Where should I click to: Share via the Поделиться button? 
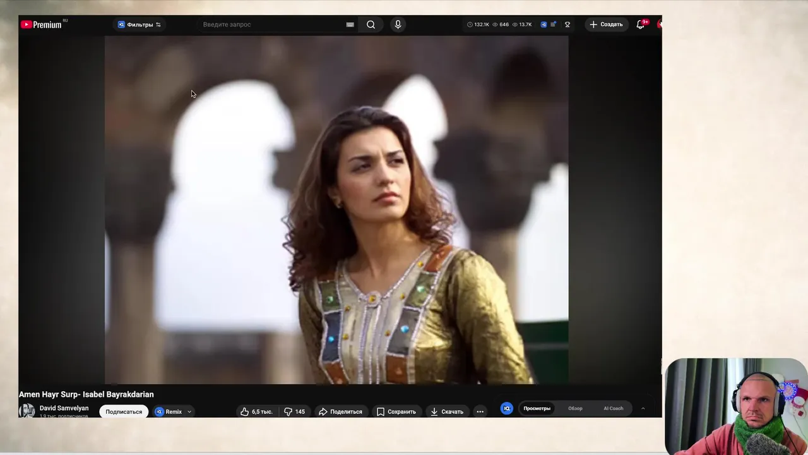coord(340,411)
